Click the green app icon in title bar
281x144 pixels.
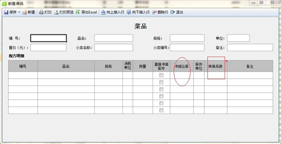pos(4,4)
